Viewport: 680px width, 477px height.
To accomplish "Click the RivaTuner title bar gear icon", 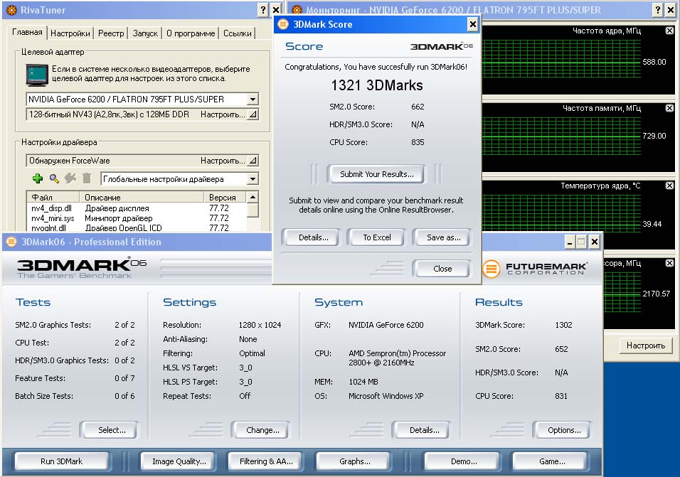I will tap(11, 10).
